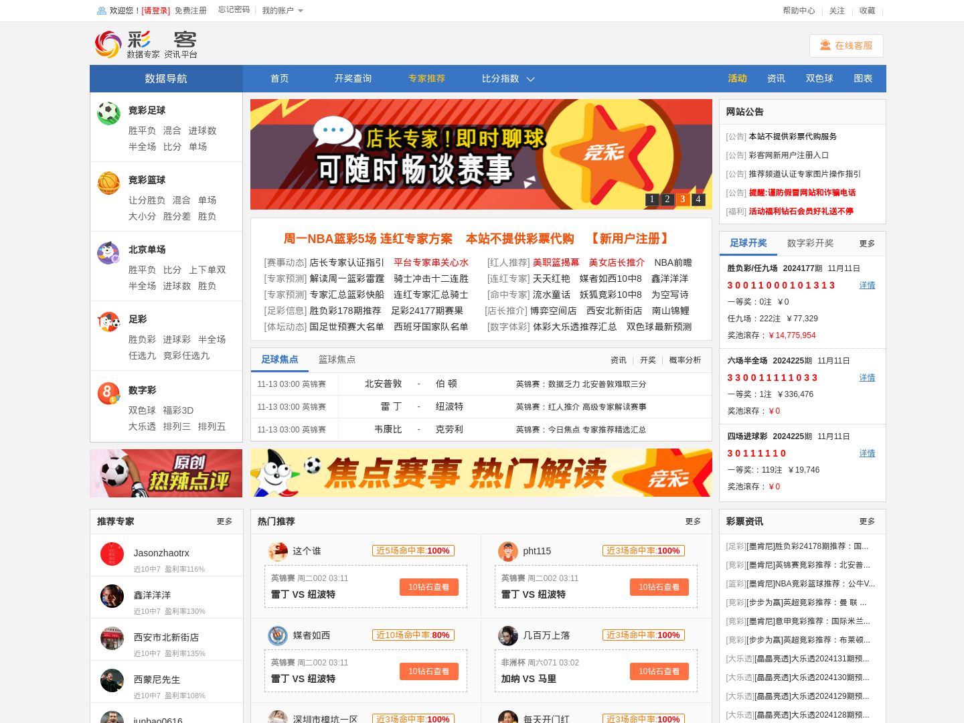Click the 在线客服 headset icon

pos(825,46)
